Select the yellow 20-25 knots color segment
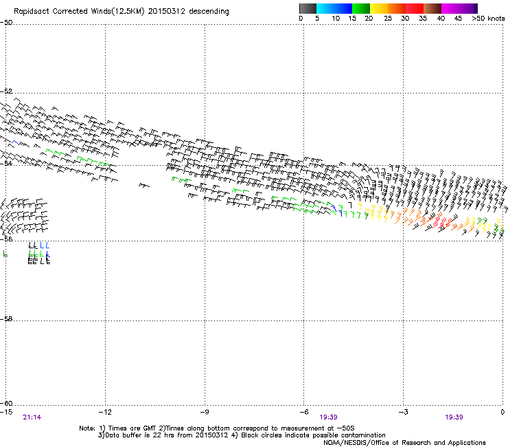Image resolution: width=508 pixels, height=447 pixels. pyautogui.click(x=379, y=8)
